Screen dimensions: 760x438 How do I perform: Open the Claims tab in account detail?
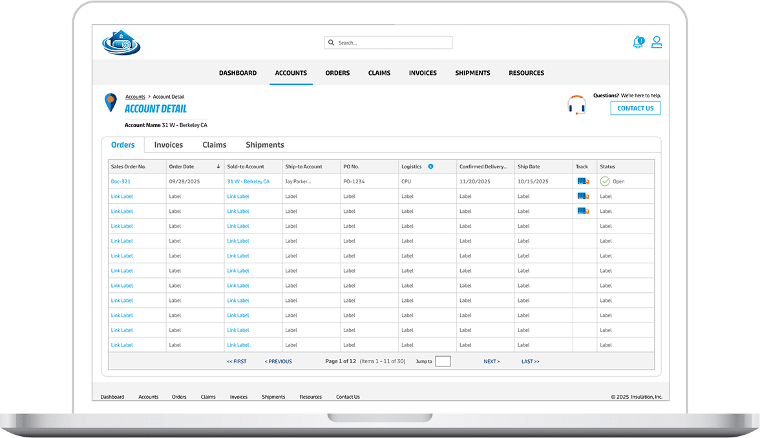[x=214, y=145]
